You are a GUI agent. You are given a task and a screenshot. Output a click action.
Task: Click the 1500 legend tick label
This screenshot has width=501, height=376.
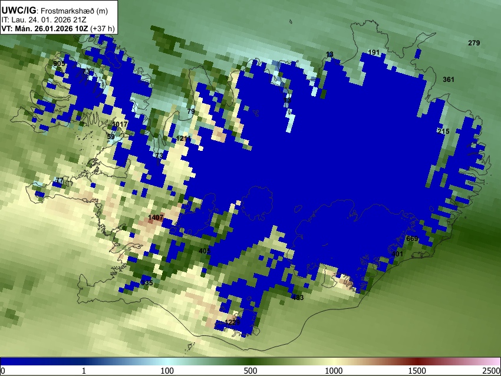(x=417, y=371)
